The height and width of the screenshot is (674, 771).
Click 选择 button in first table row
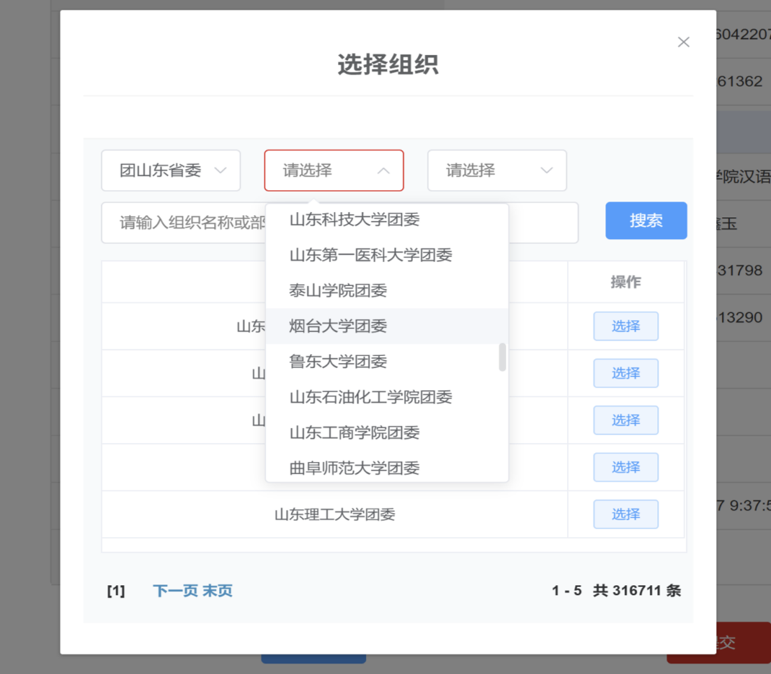(x=625, y=326)
